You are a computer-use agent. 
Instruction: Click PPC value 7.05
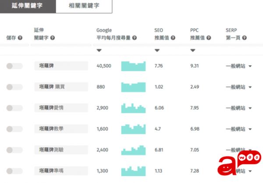(x=195, y=150)
